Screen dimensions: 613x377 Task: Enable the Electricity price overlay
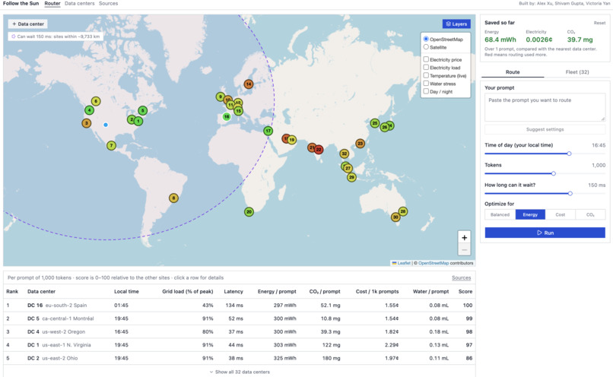pos(426,59)
